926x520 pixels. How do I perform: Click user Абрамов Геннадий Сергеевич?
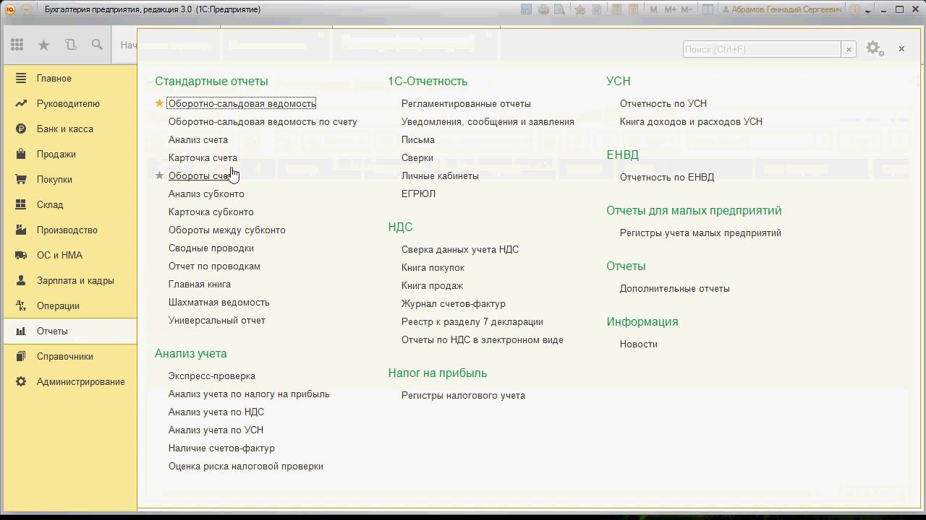point(781,9)
